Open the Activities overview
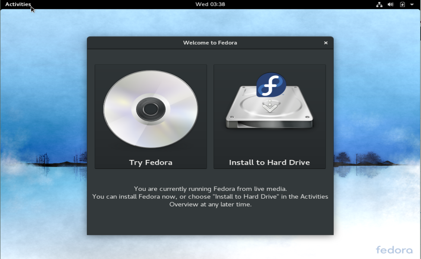 point(18,4)
